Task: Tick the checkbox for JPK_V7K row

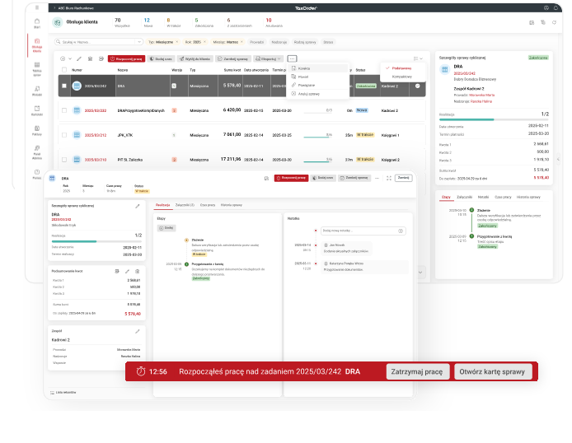Action: [x=64, y=134]
